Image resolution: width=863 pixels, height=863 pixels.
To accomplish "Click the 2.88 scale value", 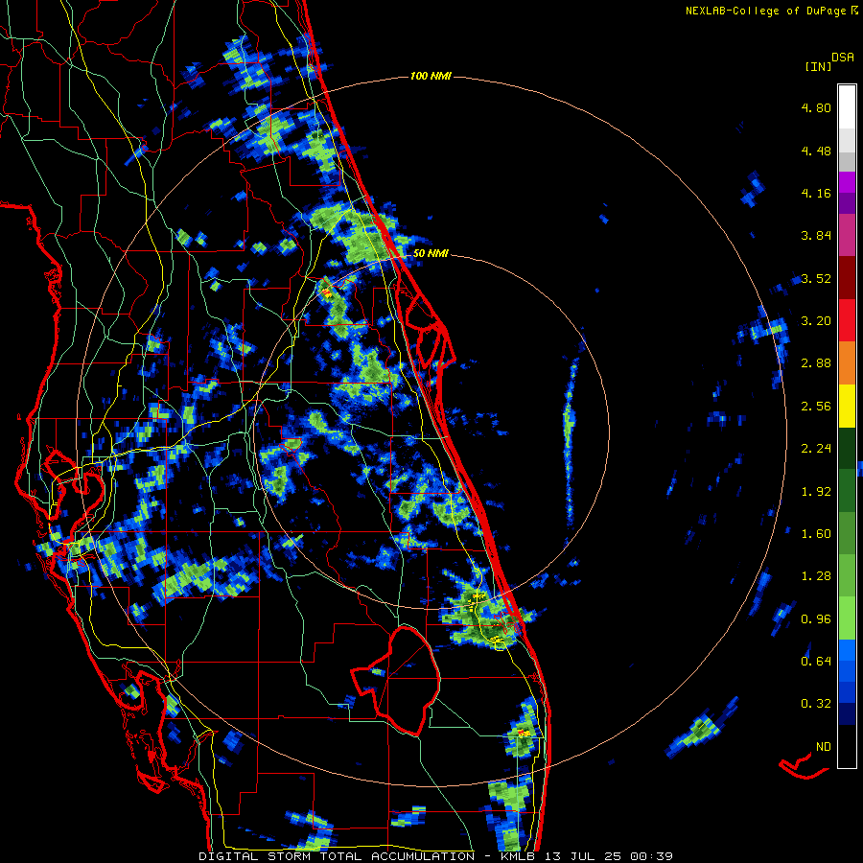I will (x=816, y=363).
